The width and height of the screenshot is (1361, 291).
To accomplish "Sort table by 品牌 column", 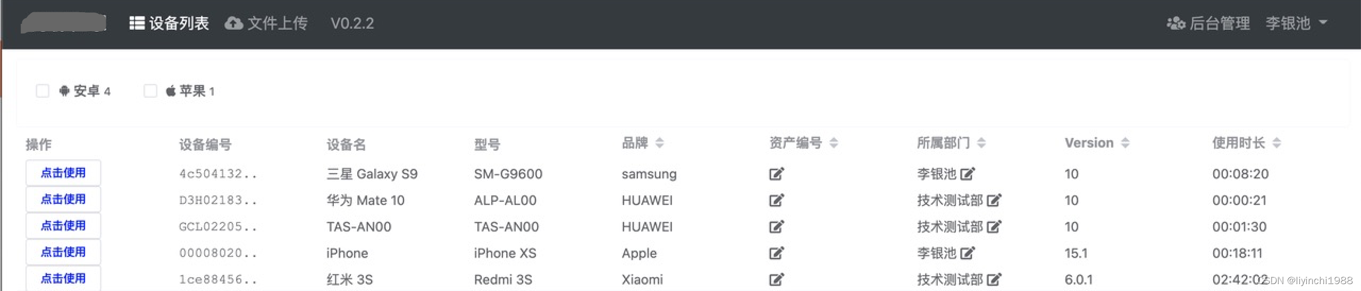I will click(660, 143).
